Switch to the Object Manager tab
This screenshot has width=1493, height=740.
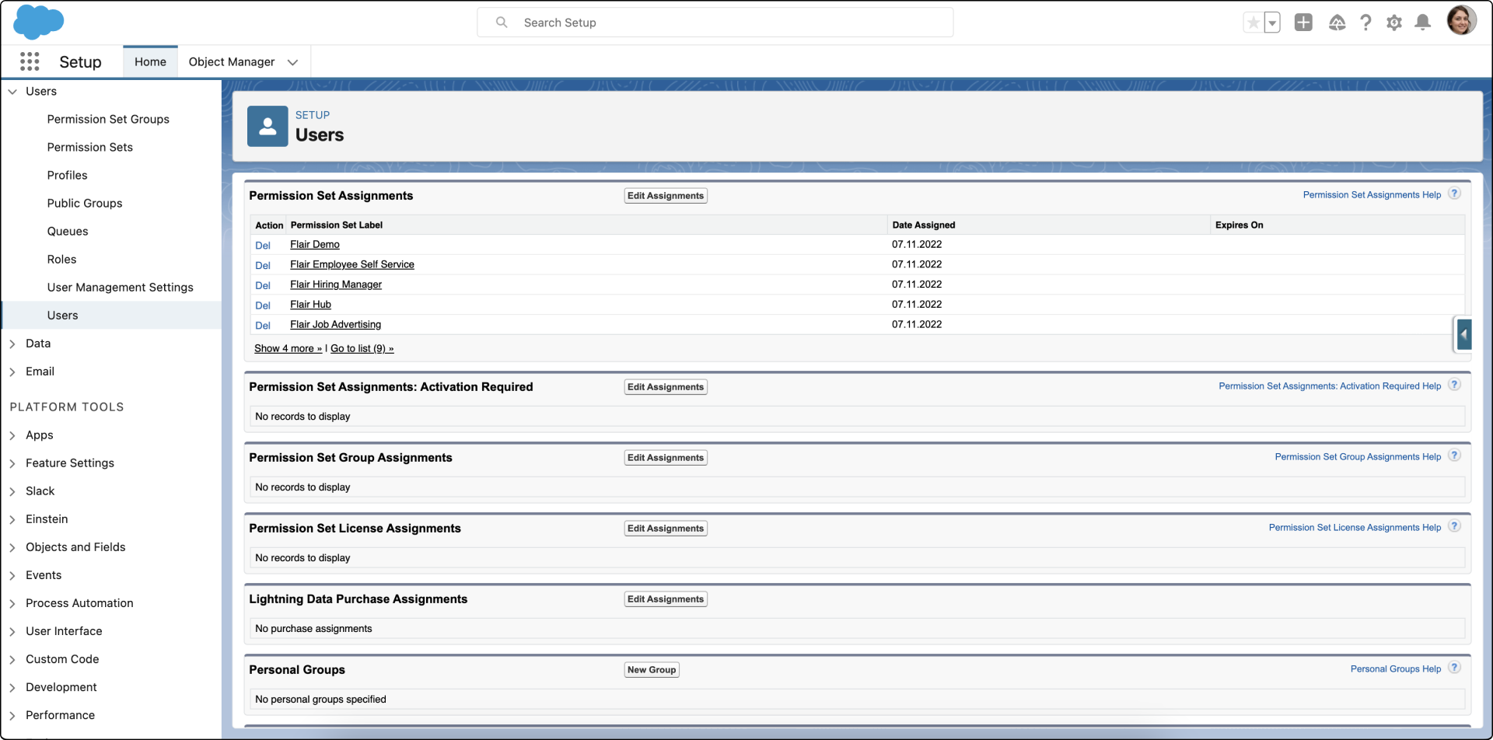[x=231, y=61]
